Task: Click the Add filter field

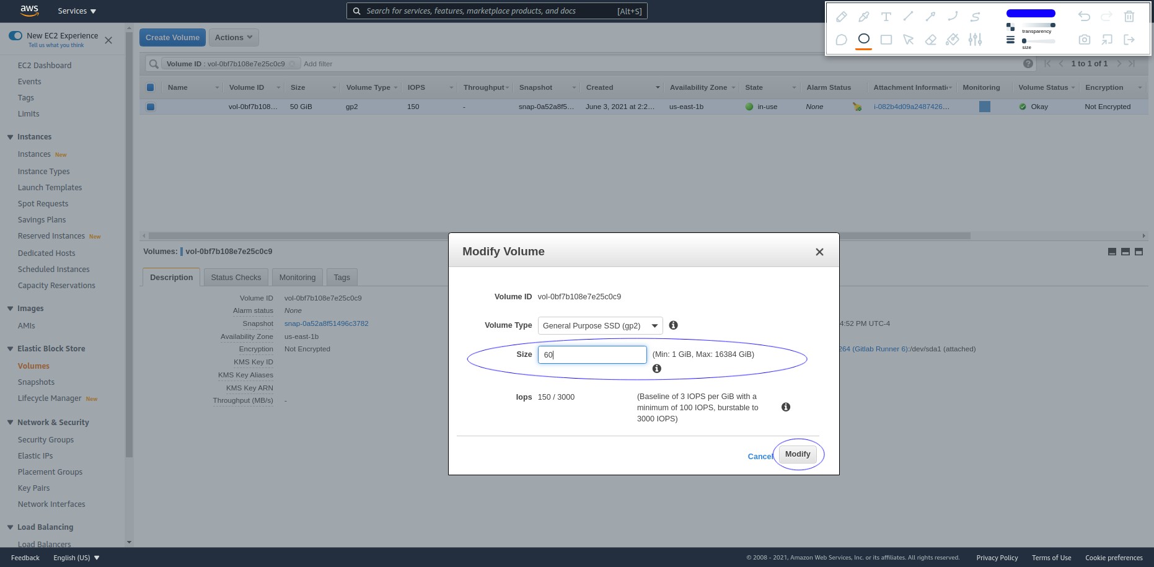Action: pos(318,64)
